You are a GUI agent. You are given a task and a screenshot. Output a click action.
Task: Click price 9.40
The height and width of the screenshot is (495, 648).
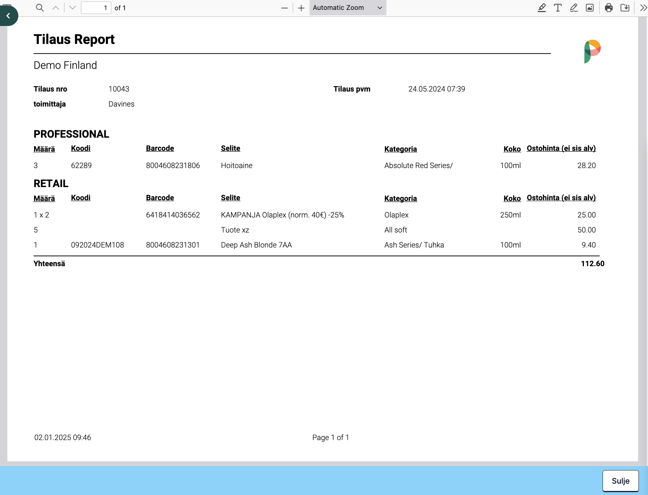(x=589, y=245)
